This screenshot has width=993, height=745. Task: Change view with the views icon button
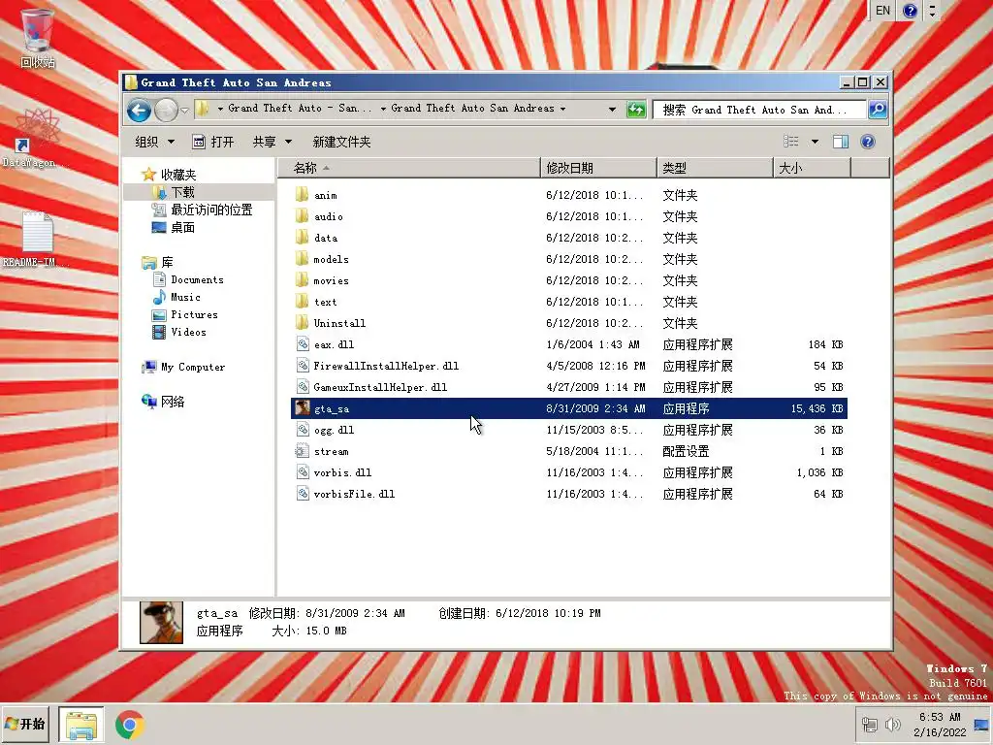click(791, 142)
